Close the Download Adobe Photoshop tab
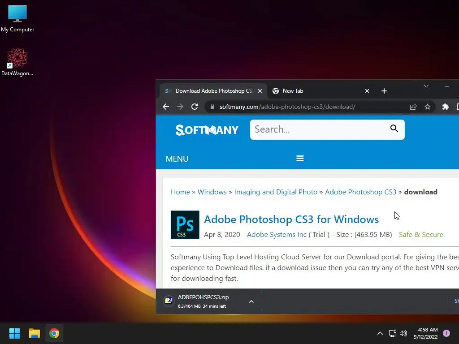This screenshot has height=344, width=459. tap(260, 91)
